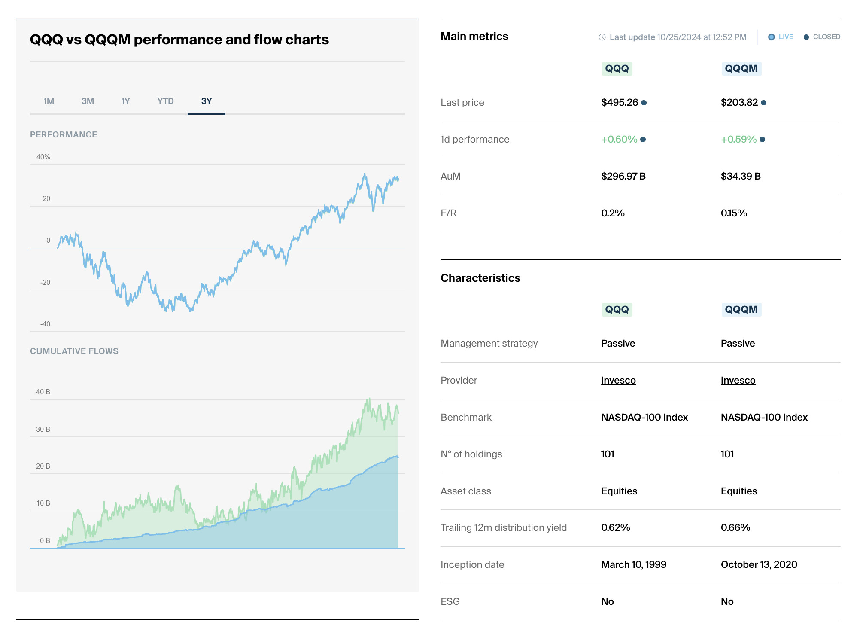Click the Management strategy row label
The image size is (863, 628).
coord(489,343)
